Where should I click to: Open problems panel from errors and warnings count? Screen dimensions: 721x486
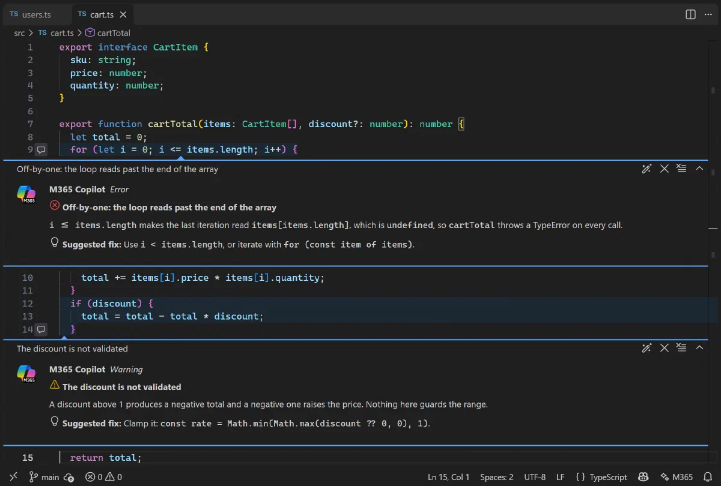[103, 477]
